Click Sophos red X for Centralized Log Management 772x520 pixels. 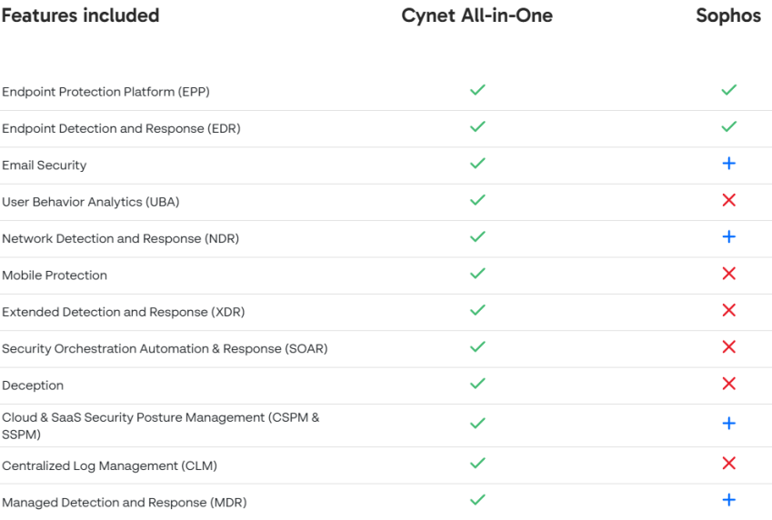pos(728,464)
